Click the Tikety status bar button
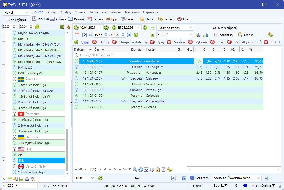This screenshot has width=284, height=190. tap(197, 186)
